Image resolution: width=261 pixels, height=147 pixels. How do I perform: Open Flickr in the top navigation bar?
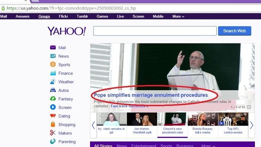(x=64, y=16)
